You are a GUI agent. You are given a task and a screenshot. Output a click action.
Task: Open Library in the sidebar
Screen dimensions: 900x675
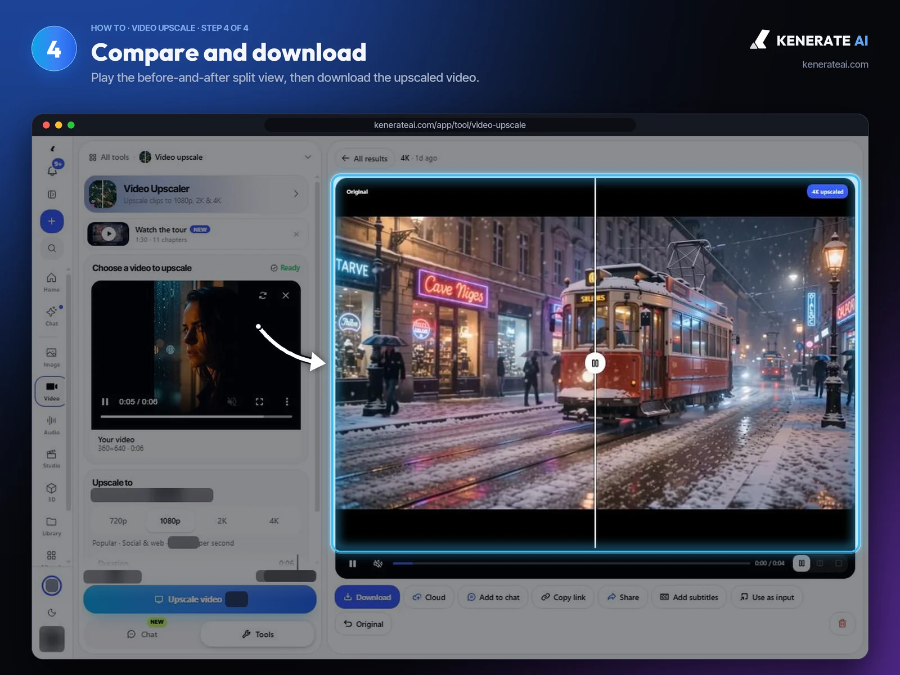52,526
